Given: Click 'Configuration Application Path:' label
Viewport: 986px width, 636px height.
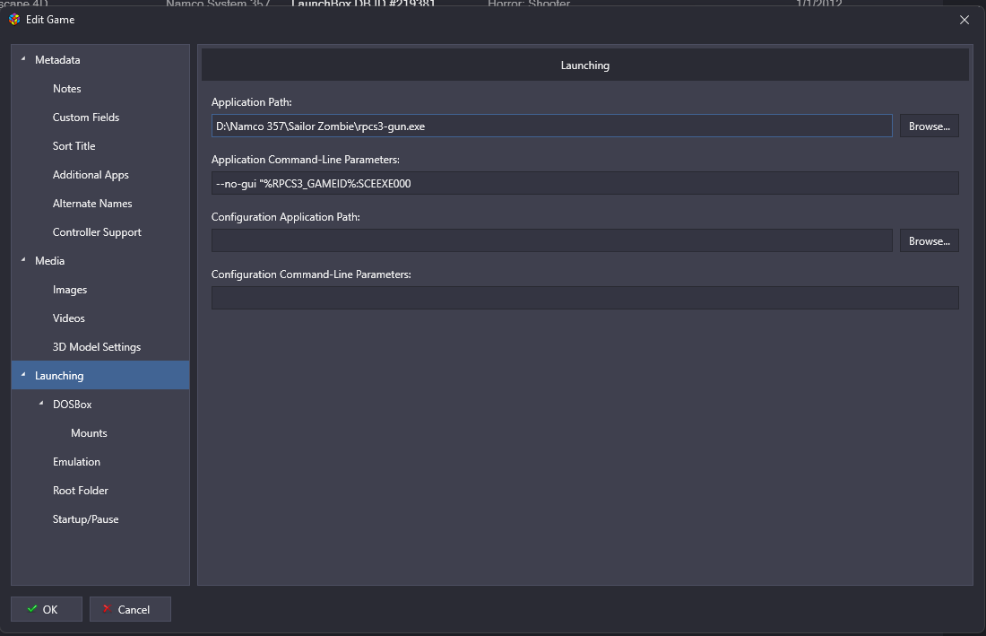Looking at the screenshot, I should 285,217.
